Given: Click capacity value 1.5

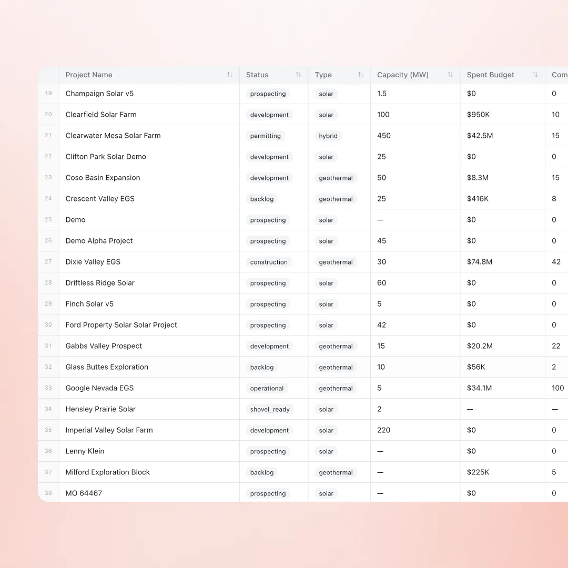Looking at the screenshot, I should click(x=382, y=94).
